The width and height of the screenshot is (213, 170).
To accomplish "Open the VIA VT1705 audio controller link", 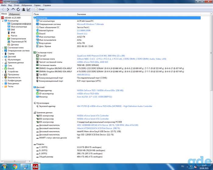I will (x=114, y=106).
